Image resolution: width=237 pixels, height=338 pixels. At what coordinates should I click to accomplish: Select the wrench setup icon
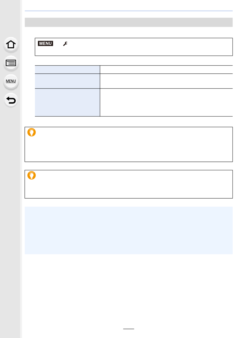click(65, 44)
